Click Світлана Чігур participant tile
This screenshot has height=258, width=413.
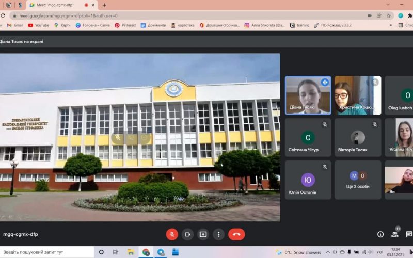coord(308,137)
